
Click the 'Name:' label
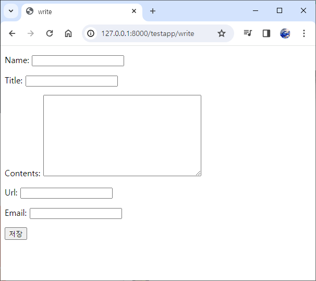[x=17, y=60]
